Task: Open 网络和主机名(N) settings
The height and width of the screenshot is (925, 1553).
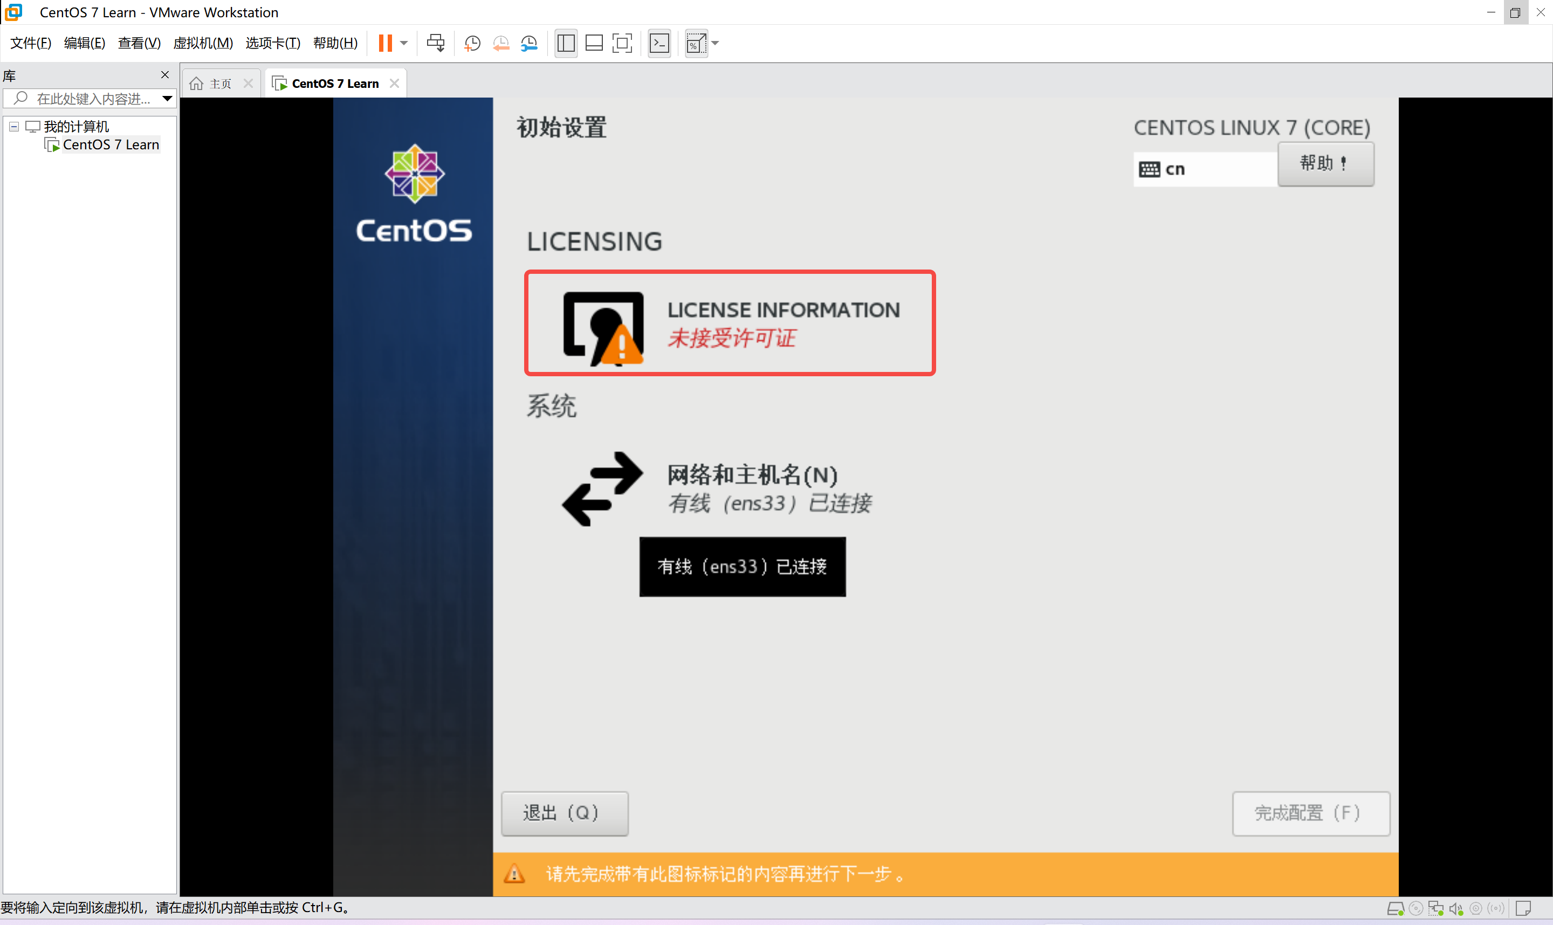Action: [717, 489]
